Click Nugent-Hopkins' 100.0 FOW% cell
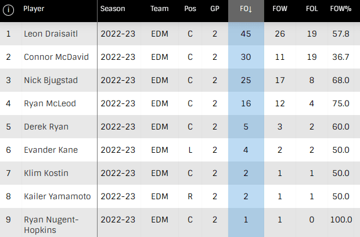Screen dimensions: 360x237 (340, 220)
